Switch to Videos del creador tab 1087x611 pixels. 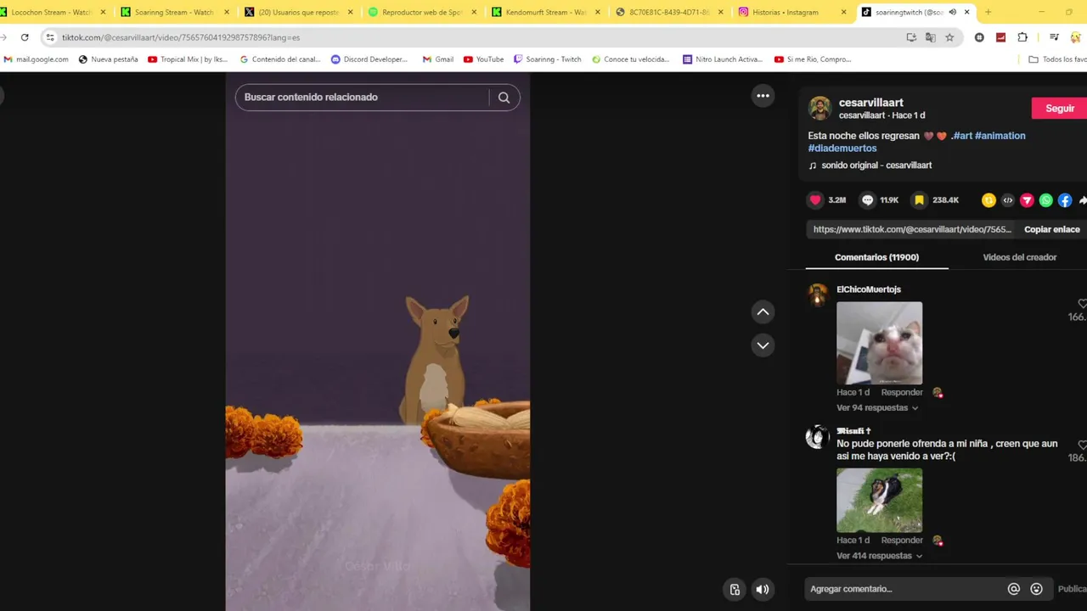pos(1019,257)
